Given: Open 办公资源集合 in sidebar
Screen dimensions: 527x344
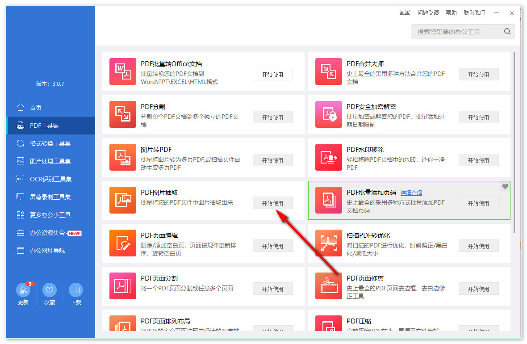Looking at the screenshot, I should click(x=51, y=233).
